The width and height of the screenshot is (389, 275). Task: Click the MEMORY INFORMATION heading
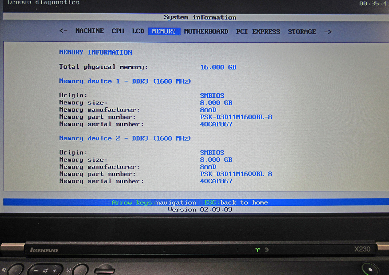(x=96, y=52)
